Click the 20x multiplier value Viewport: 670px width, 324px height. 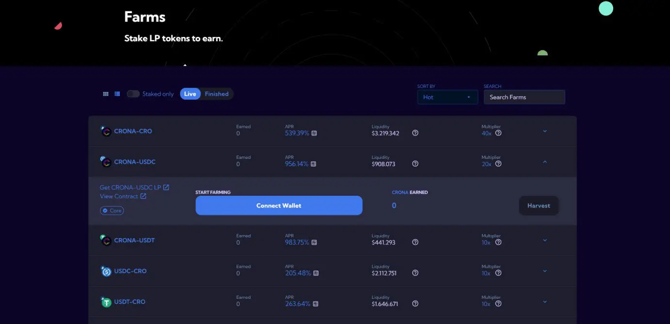pos(487,164)
